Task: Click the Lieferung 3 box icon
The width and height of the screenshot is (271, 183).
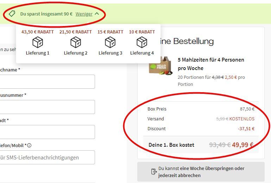Action: click(110, 43)
